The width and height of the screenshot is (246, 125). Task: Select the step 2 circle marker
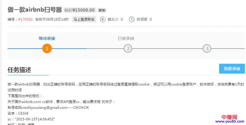click(128, 49)
